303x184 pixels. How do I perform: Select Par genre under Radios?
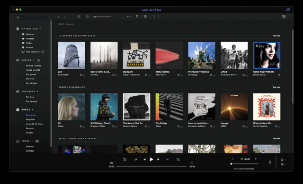[31, 75]
